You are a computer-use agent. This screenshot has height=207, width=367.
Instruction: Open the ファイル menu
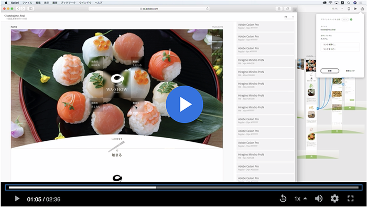[27, 3]
